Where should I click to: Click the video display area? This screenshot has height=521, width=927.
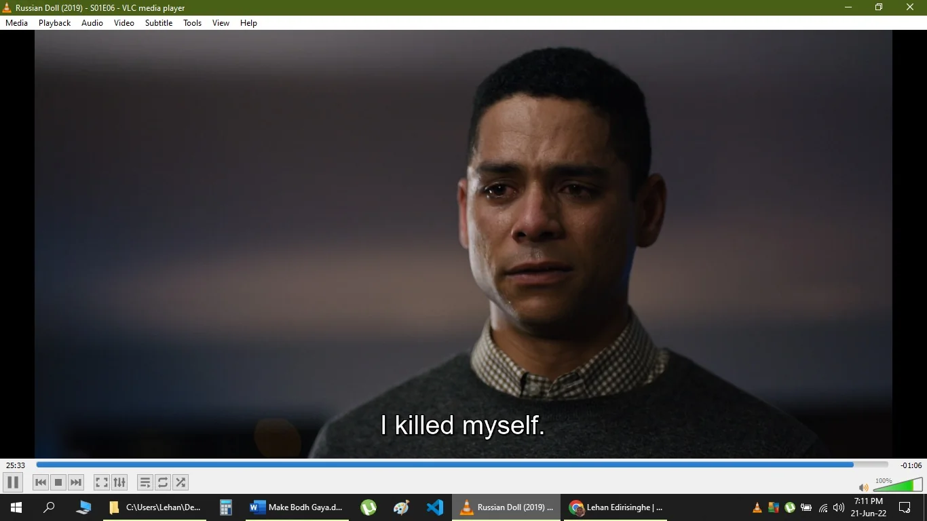(463, 244)
